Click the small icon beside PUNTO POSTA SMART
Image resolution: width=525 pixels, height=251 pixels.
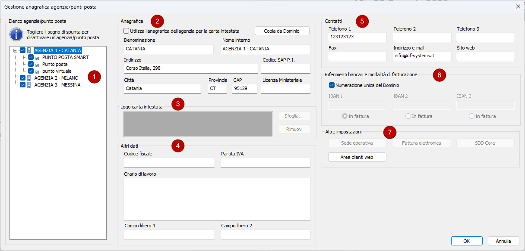[37, 58]
